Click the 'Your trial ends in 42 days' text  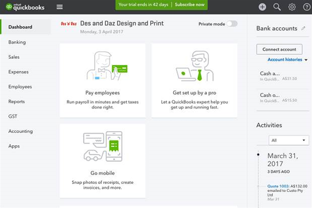143,5
